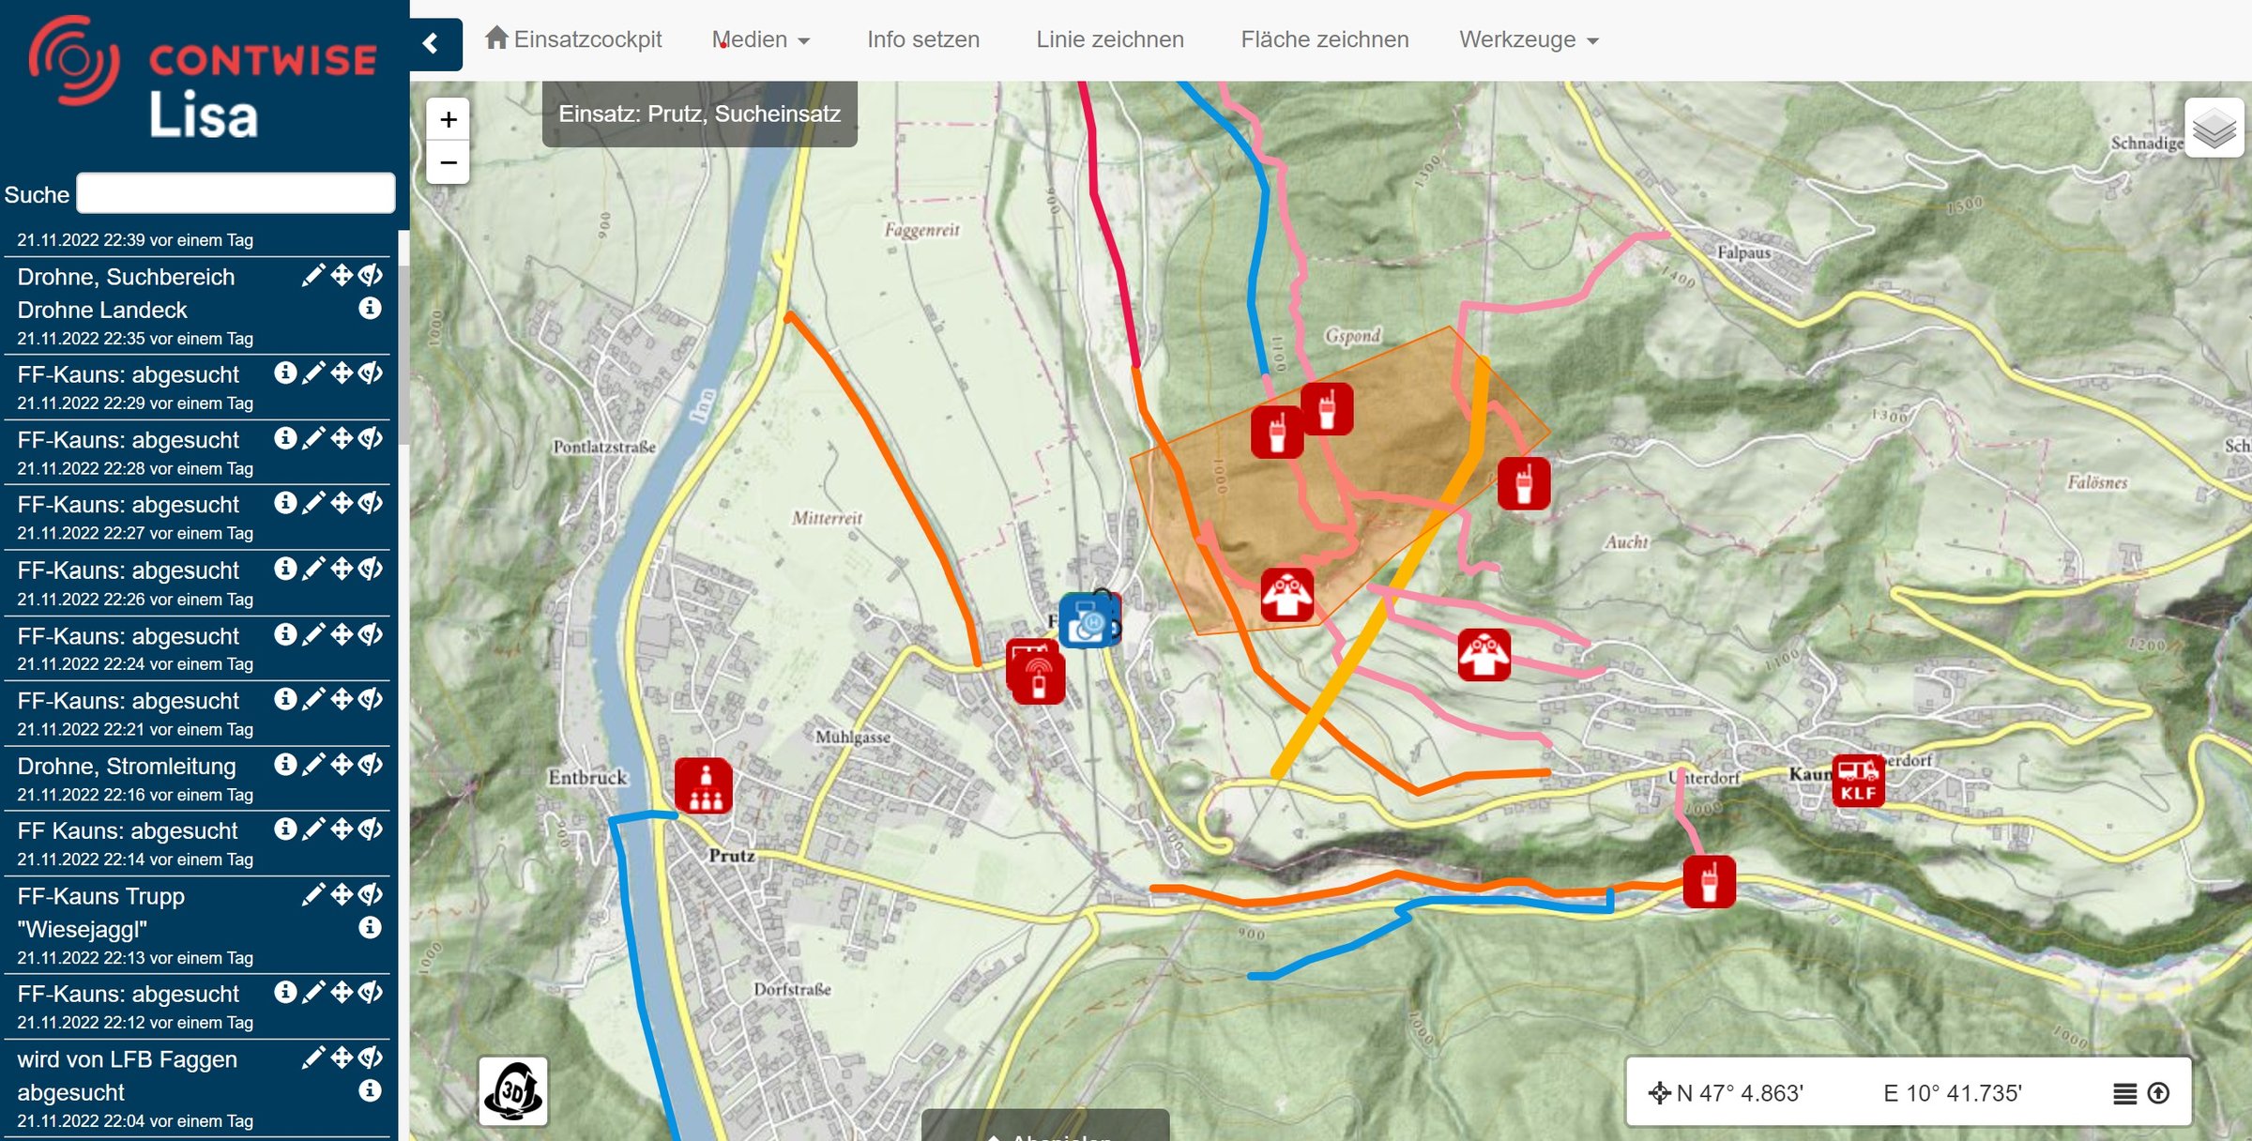Click the Einsatz: Prutz, Sucheinsatz label
This screenshot has width=2252, height=1141.
pyautogui.click(x=700, y=114)
